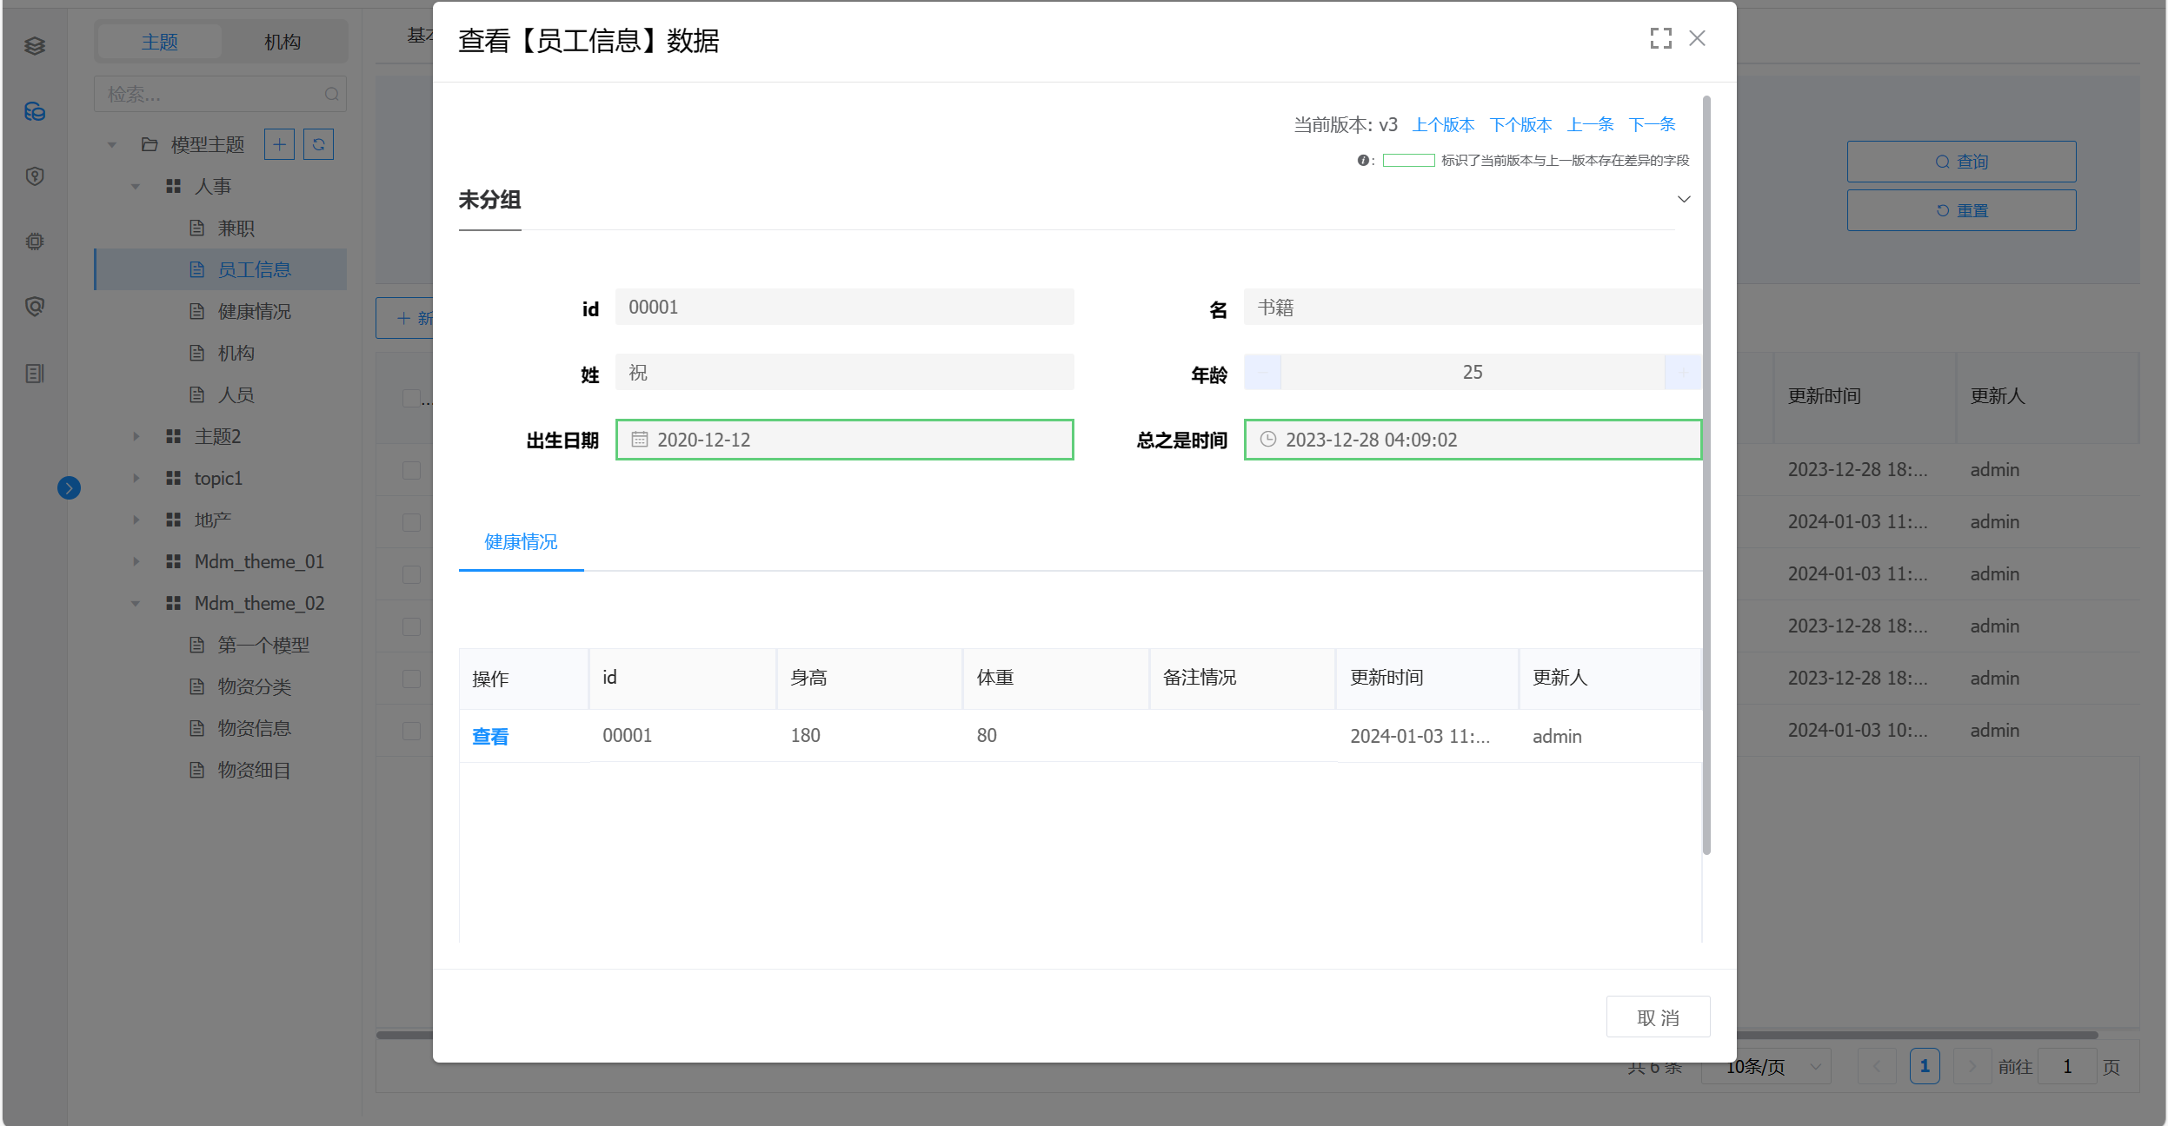Click the layers icon in left sidebar

[x=35, y=46]
